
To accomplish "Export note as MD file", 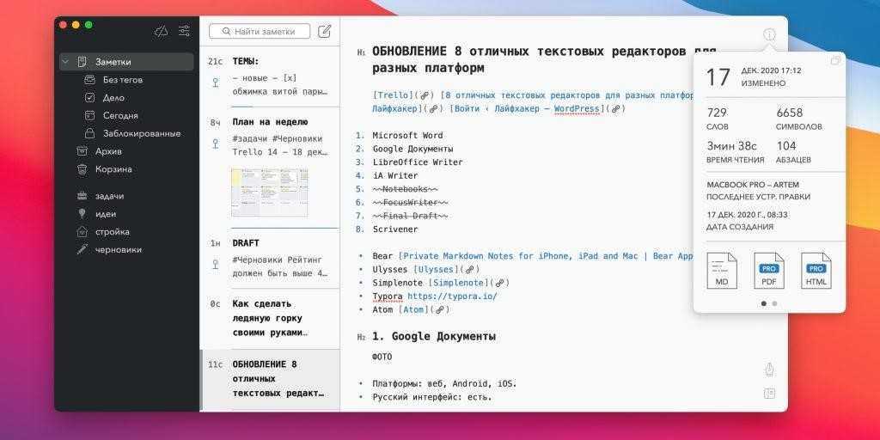I will coord(721,270).
